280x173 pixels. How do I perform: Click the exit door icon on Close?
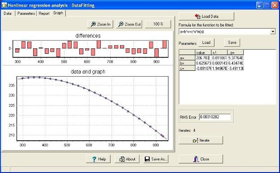pyautogui.click(x=196, y=159)
